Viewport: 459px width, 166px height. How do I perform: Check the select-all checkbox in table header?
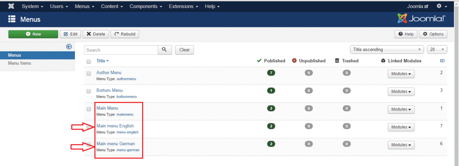coord(89,61)
